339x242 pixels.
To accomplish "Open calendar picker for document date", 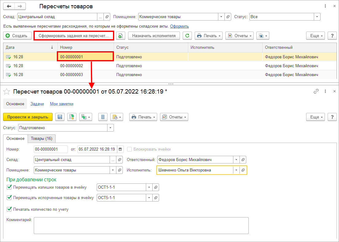I will (120, 149).
